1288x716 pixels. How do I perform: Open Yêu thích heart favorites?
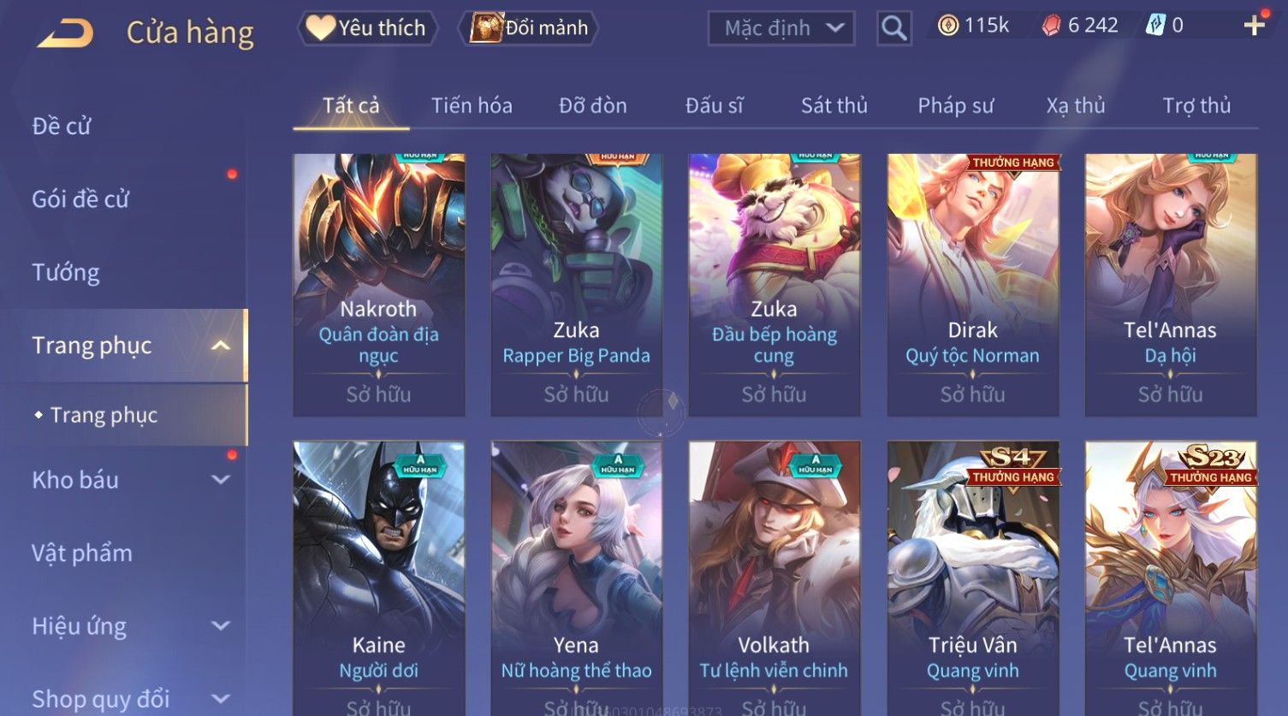pyautogui.click(x=367, y=28)
